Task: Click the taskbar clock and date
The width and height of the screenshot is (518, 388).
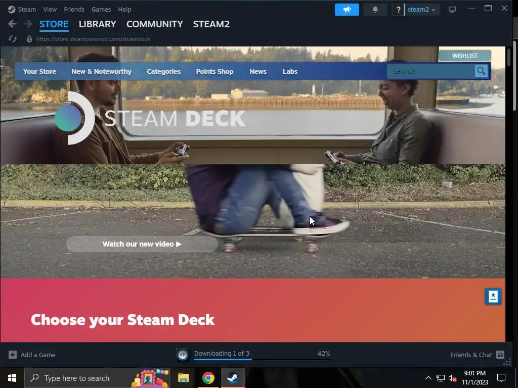Action: click(x=474, y=378)
